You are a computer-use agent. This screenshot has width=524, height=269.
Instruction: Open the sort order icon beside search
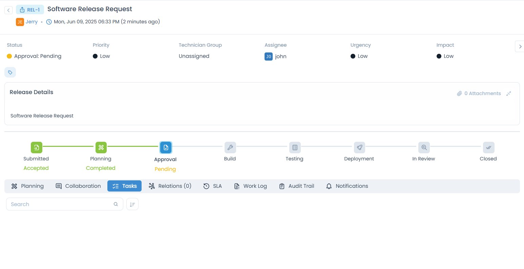point(132,204)
